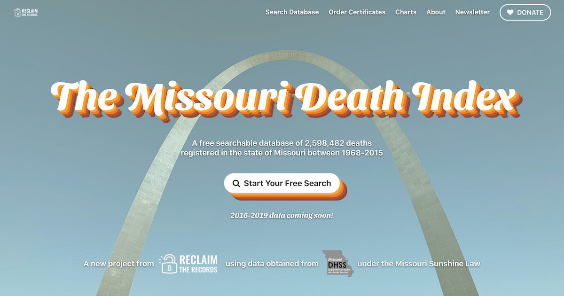Click the 'using data obtained from' text
The width and height of the screenshot is (564, 296).
coord(272,264)
